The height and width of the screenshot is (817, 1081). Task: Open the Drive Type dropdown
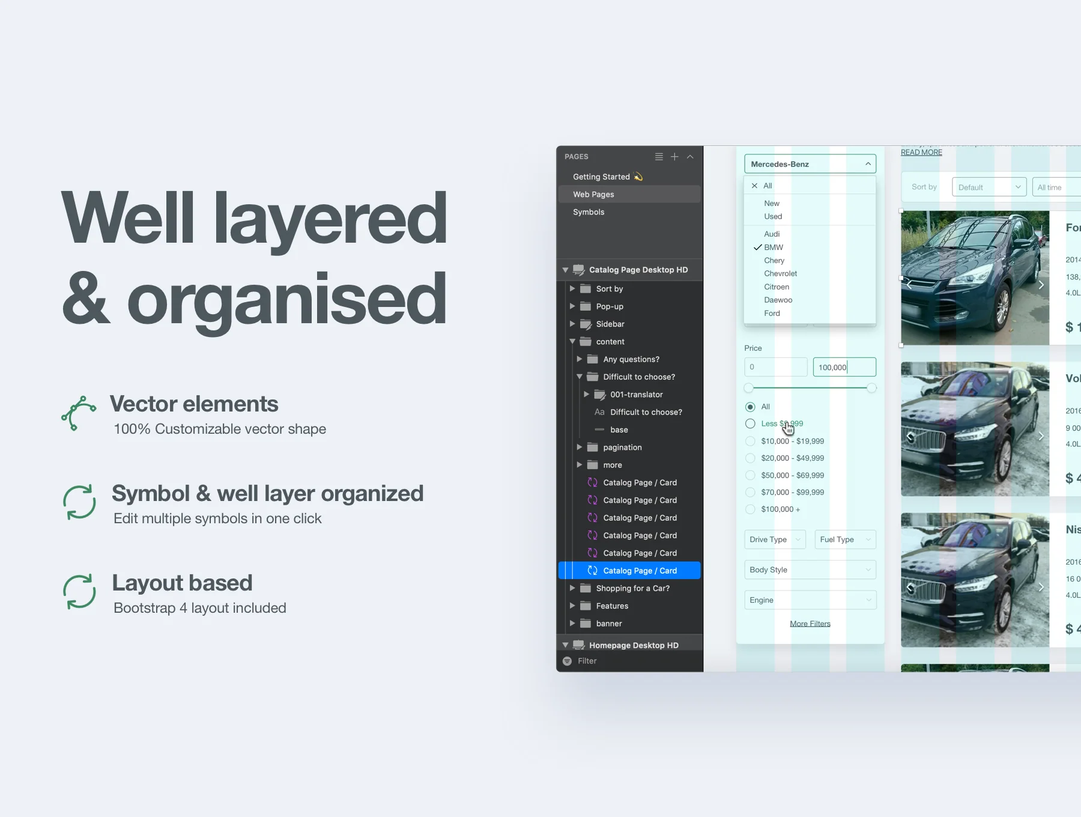tap(775, 539)
